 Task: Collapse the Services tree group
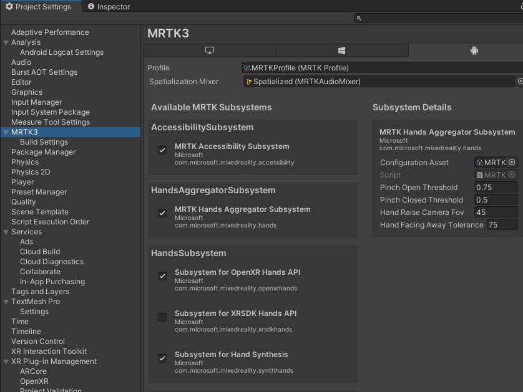coord(6,232)
